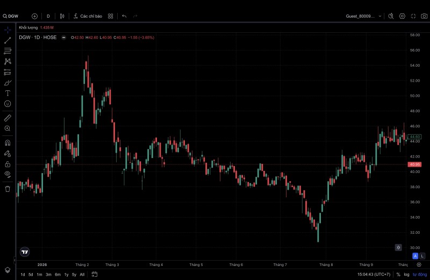Toggle stay in drawing mode

coord(8,154)
